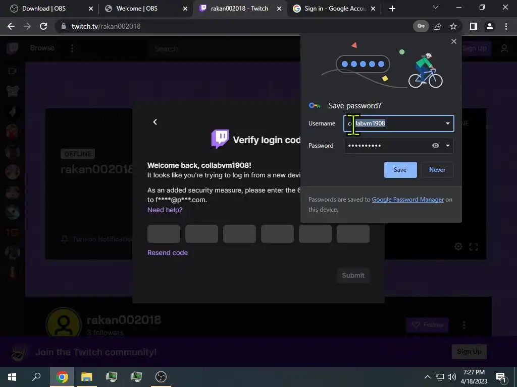The image size is (517, 387).
Task: Click the Follow button
Action: click(427, 325)
